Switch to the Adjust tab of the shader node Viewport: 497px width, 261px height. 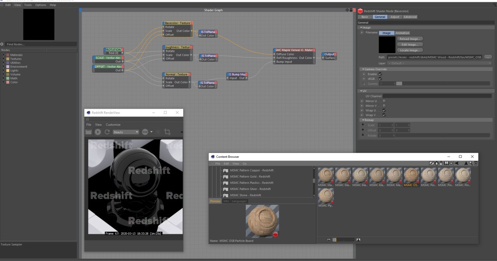click(x=395, y=17)
